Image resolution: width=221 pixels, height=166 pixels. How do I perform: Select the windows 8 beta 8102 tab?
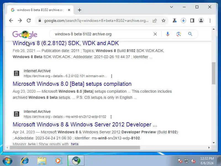coord(40,10)
